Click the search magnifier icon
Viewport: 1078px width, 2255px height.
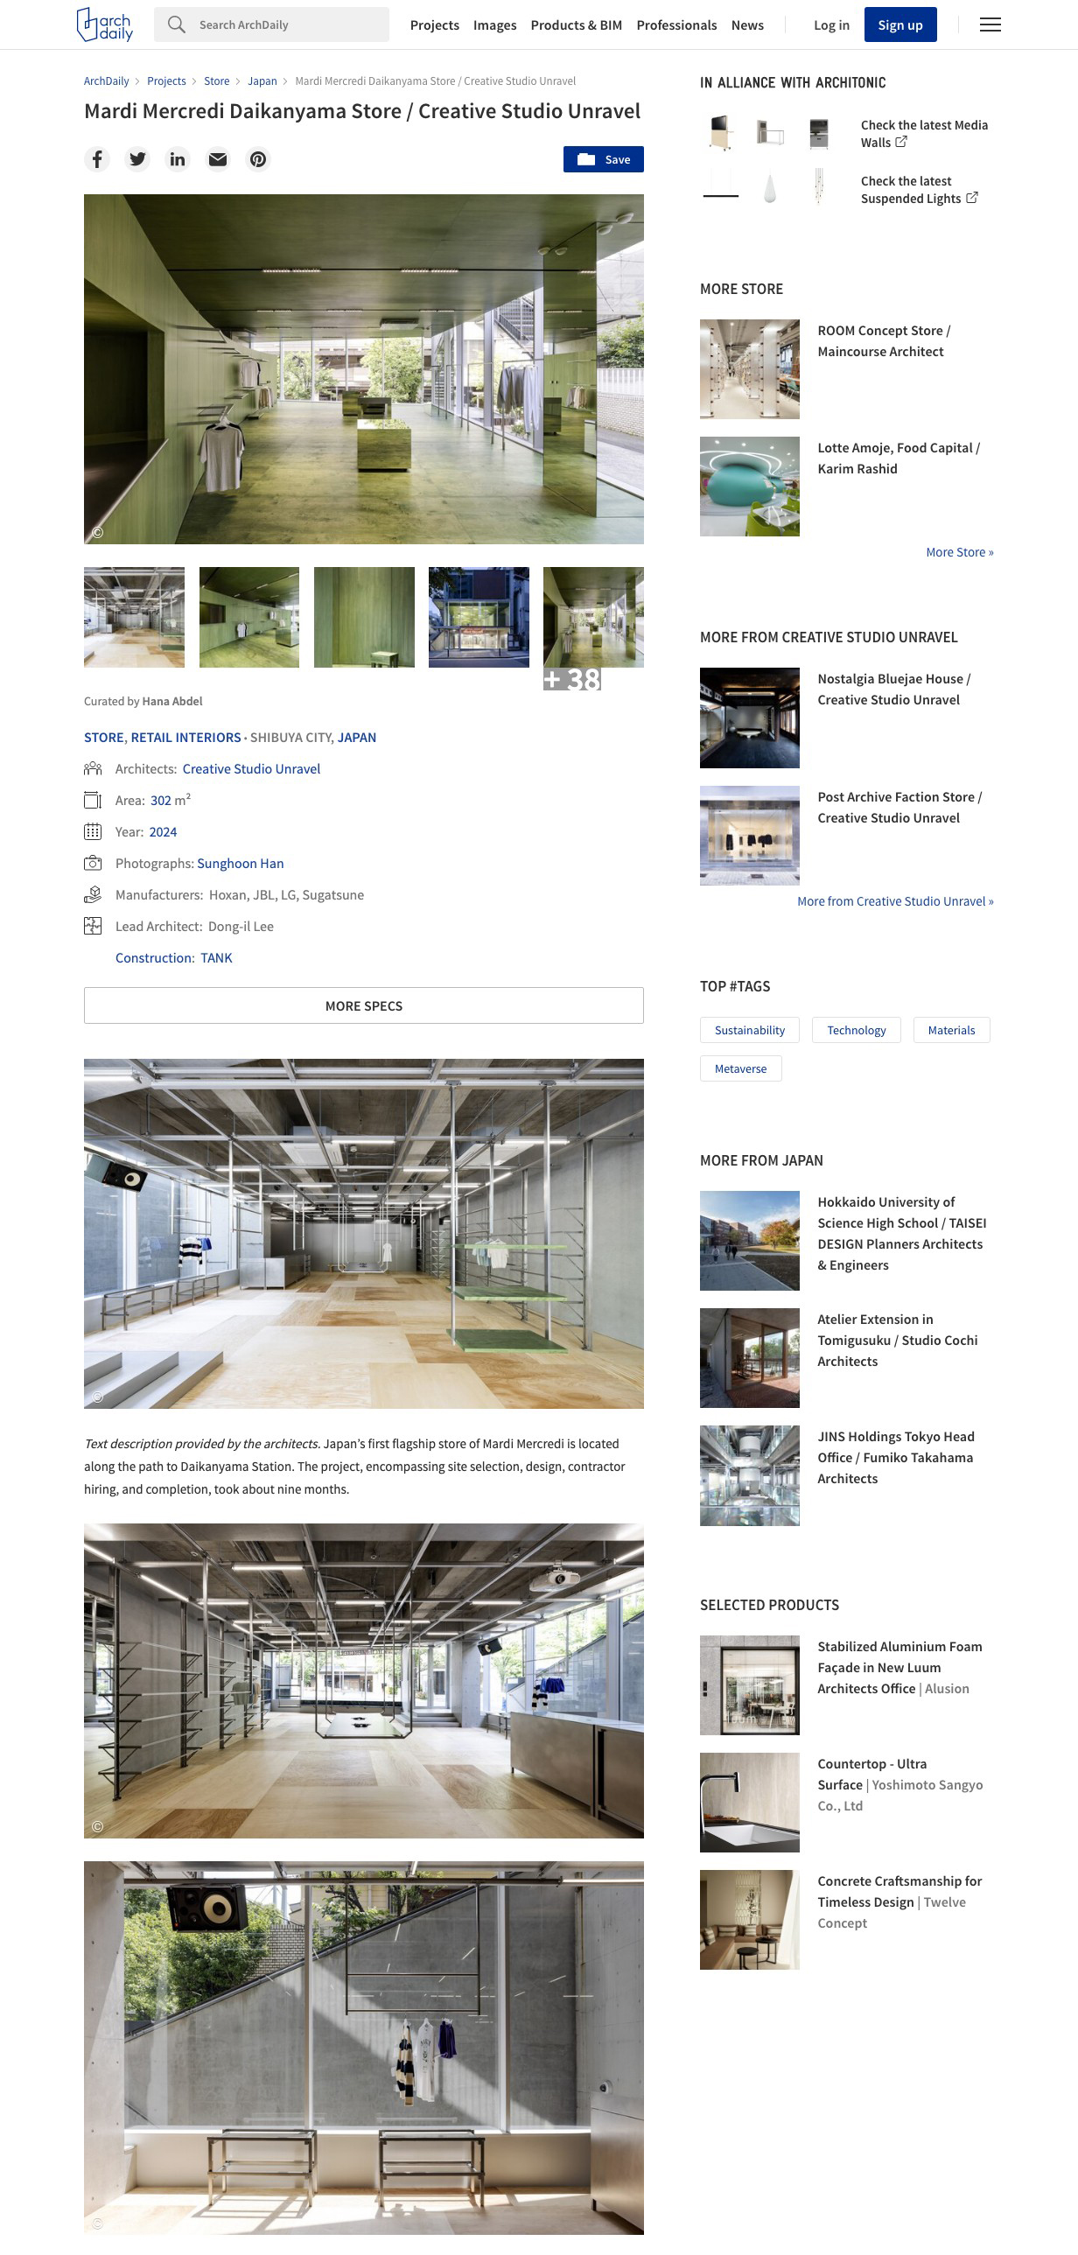(177, 25)
